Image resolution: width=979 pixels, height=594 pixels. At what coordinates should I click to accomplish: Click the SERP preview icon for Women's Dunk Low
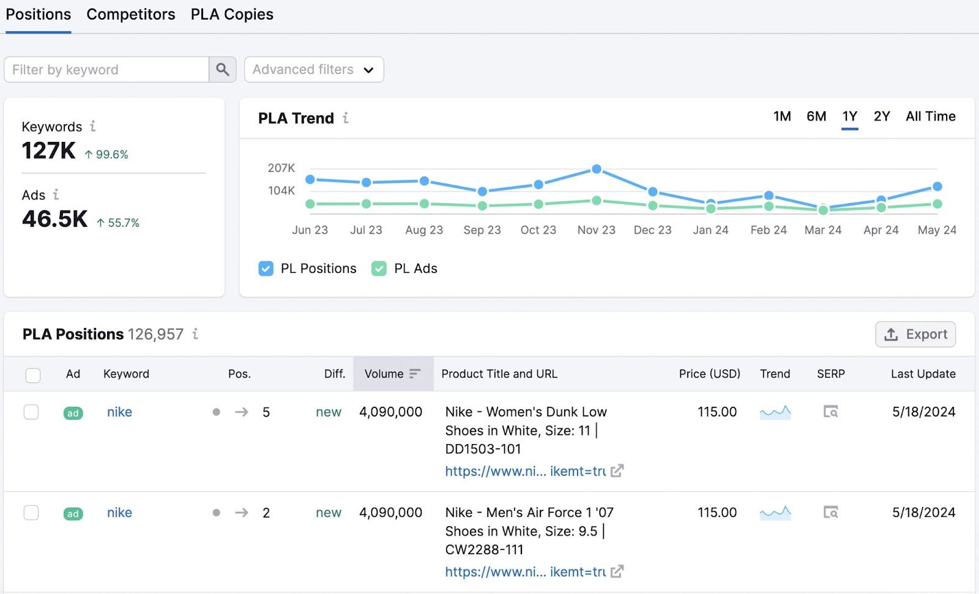coord(831,412)
